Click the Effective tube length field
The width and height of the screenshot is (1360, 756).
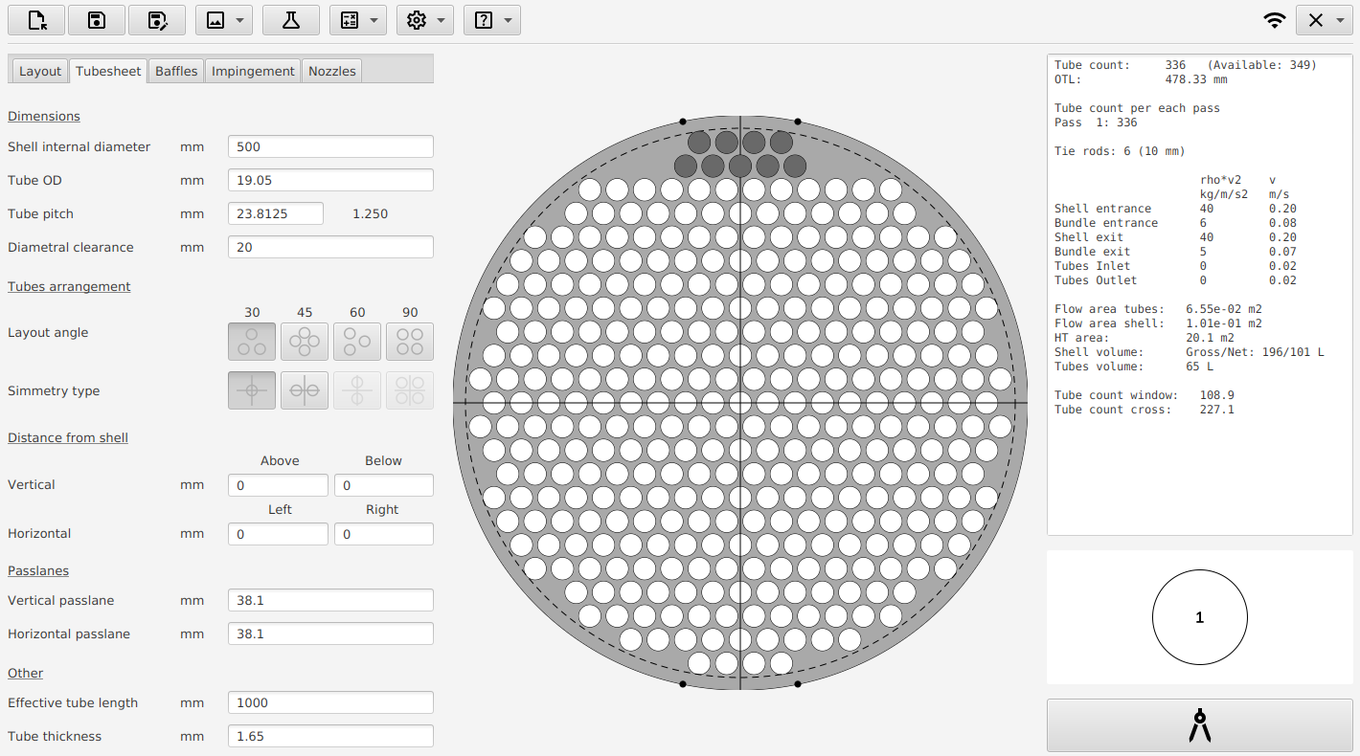(330, 702)
